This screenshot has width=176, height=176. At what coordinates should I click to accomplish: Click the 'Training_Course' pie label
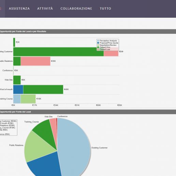(x=31, y=122)
